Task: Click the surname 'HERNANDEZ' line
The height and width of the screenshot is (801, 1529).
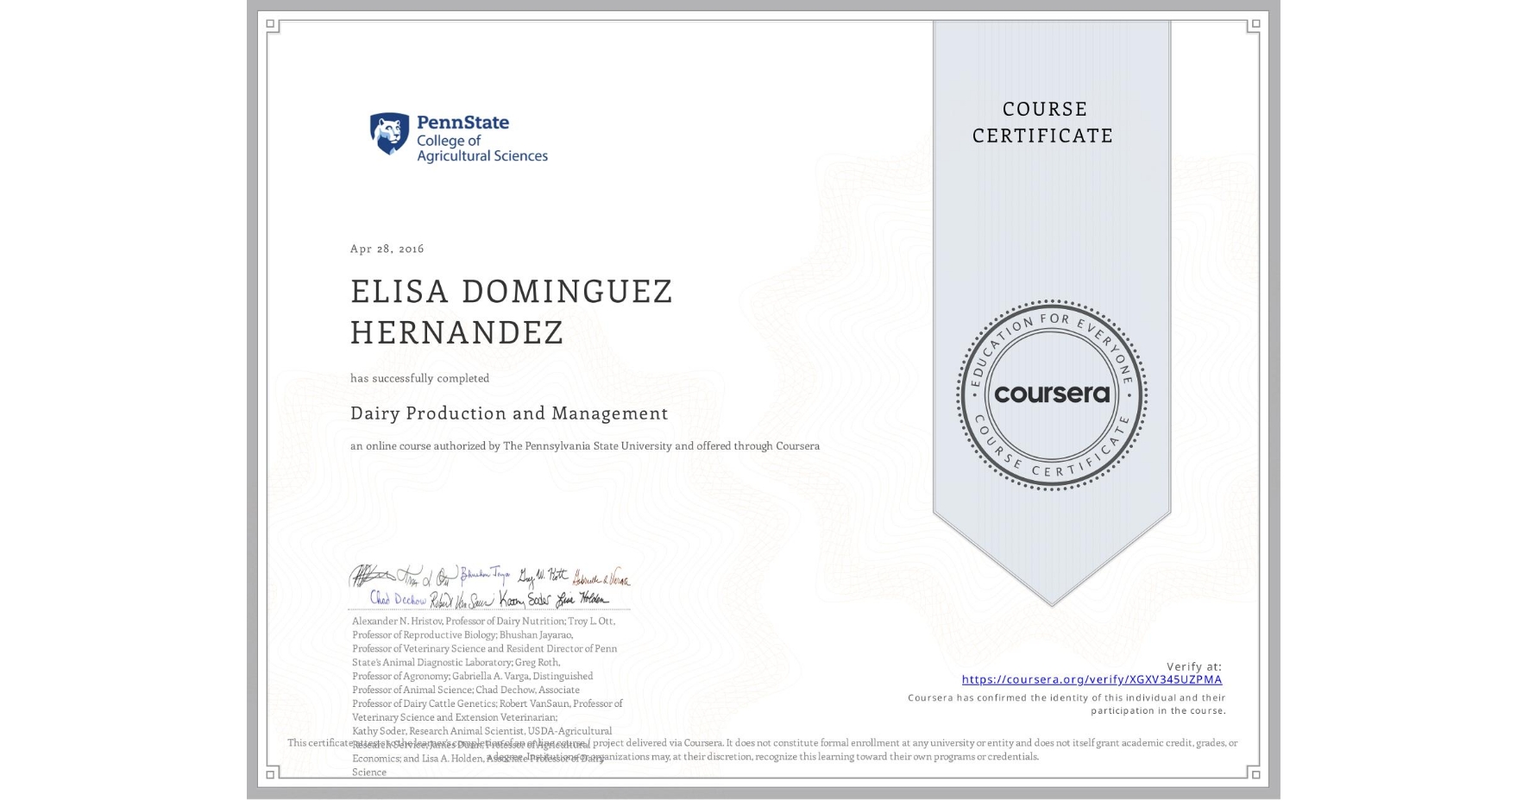Action: point(457,332)
